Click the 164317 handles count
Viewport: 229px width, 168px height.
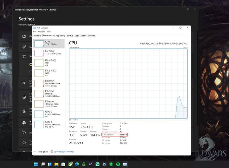pos(95,135)
